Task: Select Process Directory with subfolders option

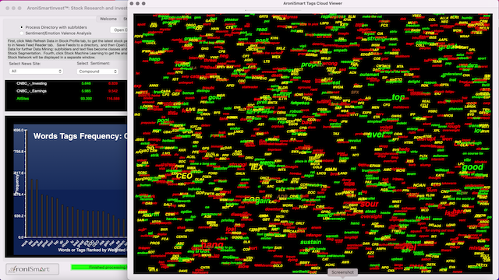Action: click(22, 27)
